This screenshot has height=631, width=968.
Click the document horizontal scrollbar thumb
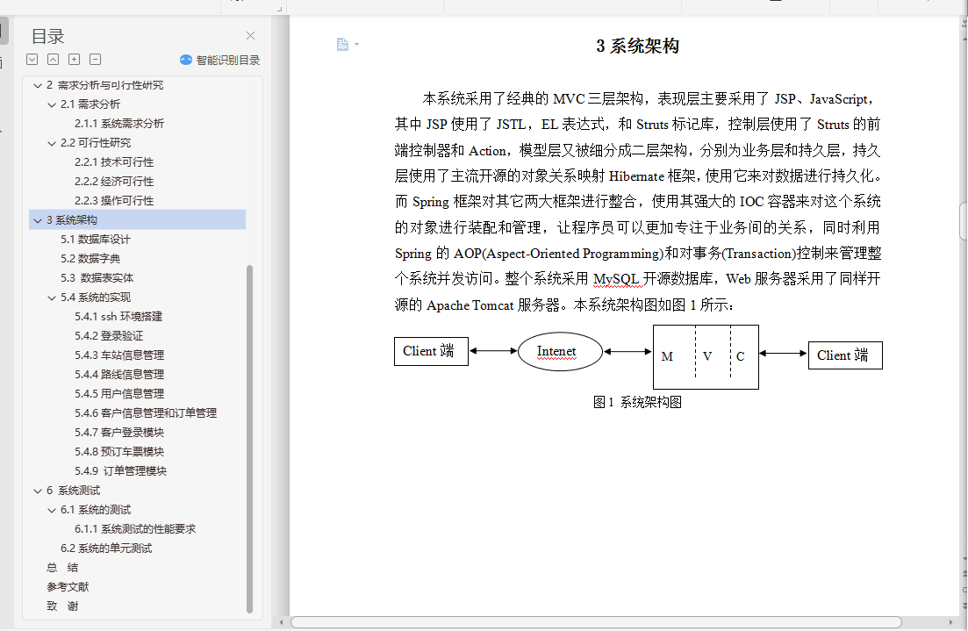coord(596,621)
